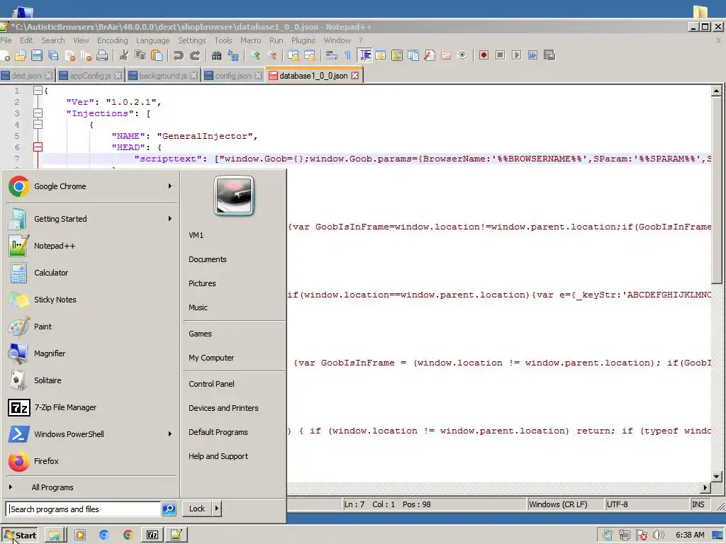Click the Search programs and files field
The image size is (726, 544).
84,509
